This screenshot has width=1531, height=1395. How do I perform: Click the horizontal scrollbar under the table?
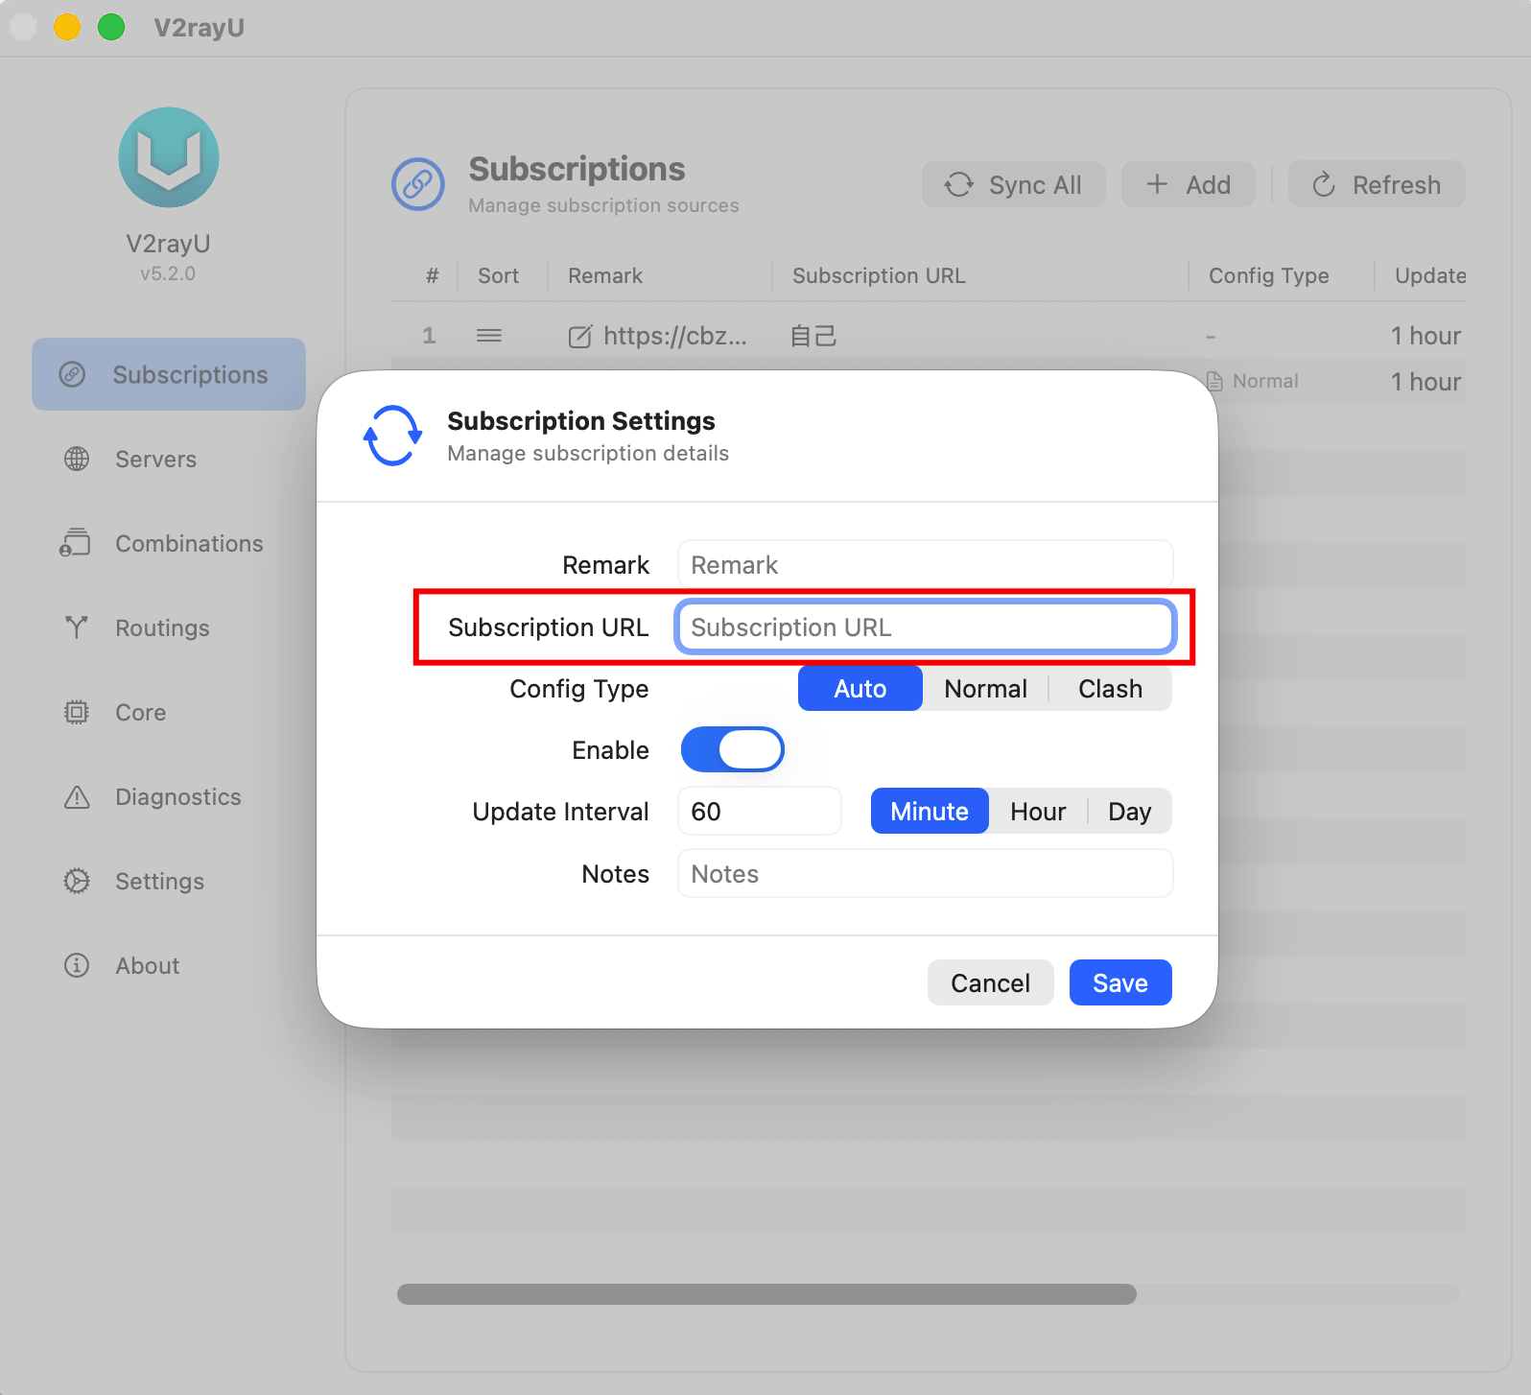[766, 1294]
